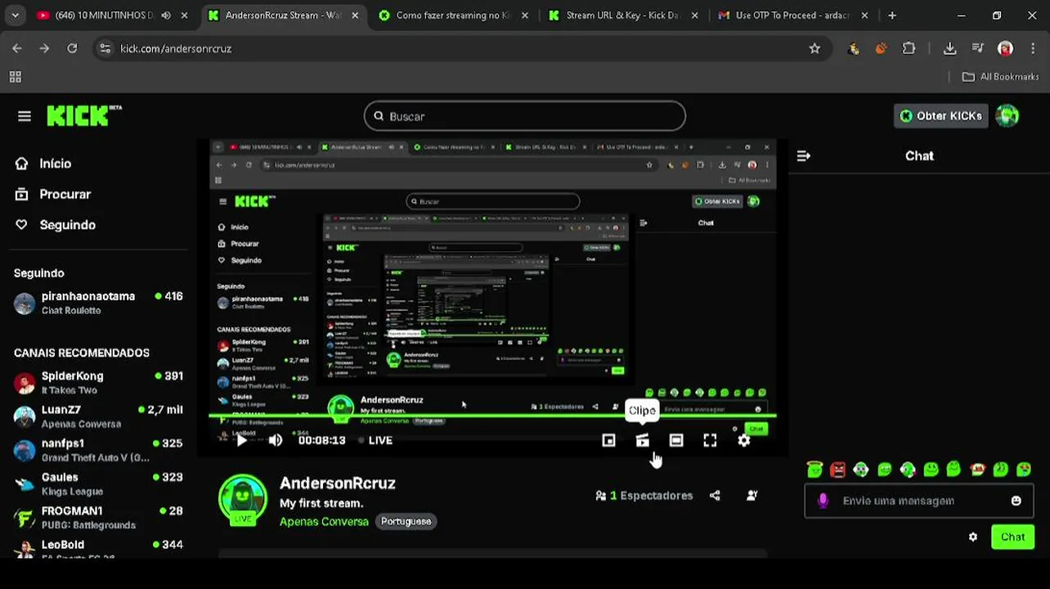Open SpiderKong recommended channel
The height and width of the screenshot is (589, 1050).
[98, 383]
